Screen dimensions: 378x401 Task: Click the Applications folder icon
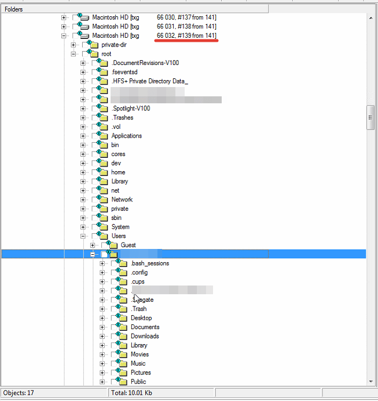point(103,136)
